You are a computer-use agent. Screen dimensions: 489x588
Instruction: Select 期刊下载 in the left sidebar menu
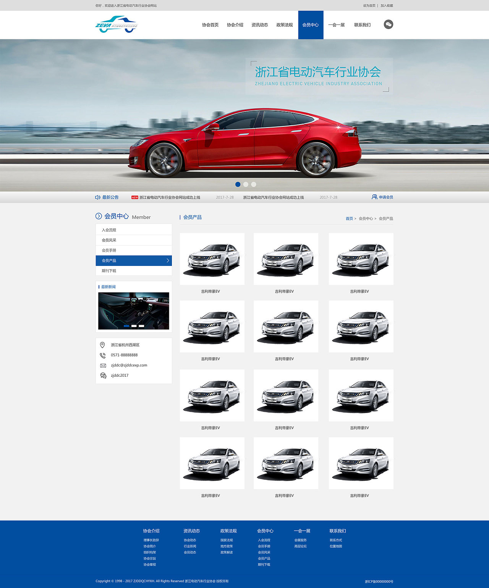pyautogui.click(x=134, y=271)
